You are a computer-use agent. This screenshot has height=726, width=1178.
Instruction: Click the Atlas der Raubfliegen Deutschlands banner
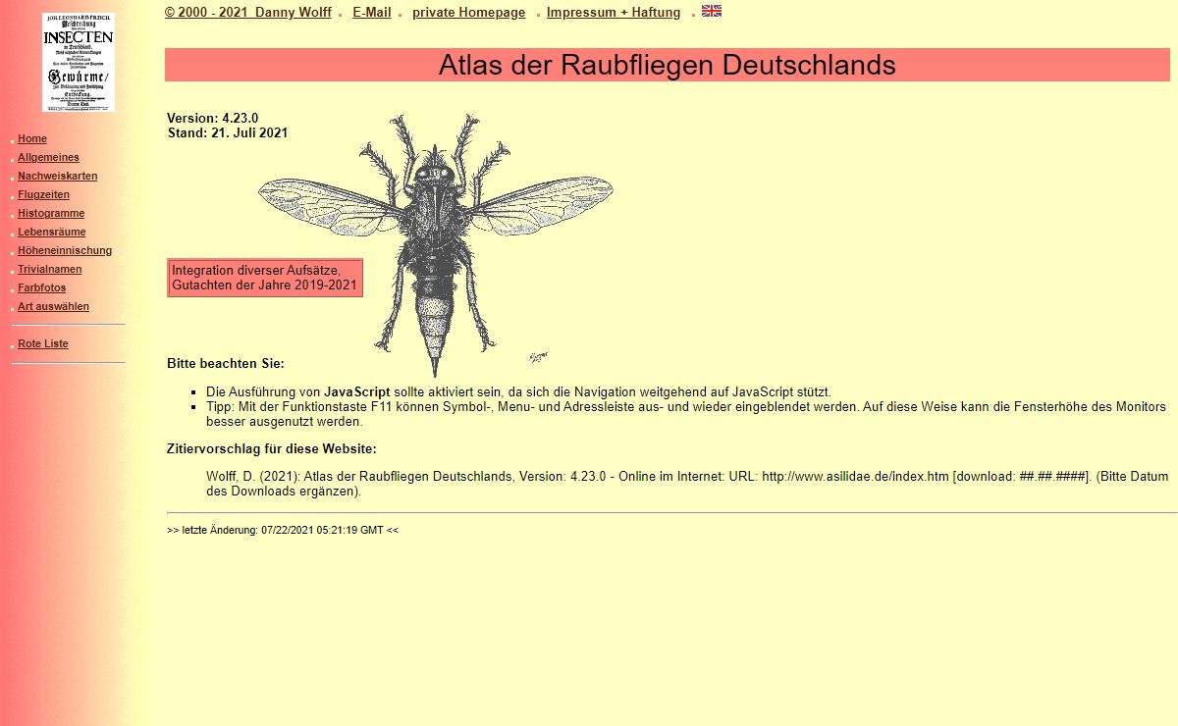click(x=667, y=65)
